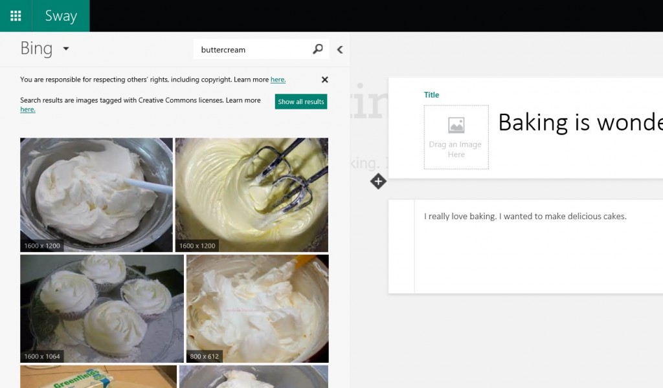Image resolution: width=663 pixels, height=388 pixels.
Task: Click the buttercream search field
Action: tap(253, 50)
